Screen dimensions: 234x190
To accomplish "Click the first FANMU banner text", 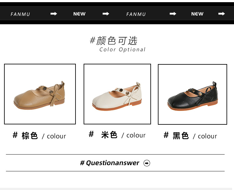I will click(x=20, y=14).
